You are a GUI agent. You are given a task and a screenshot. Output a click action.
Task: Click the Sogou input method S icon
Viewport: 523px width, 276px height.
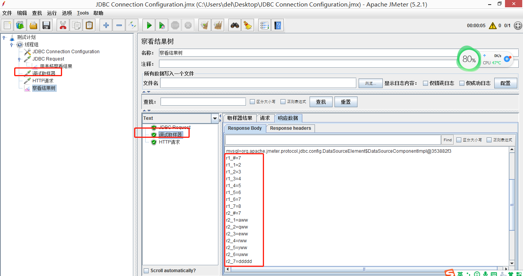[x=450, y=273]
